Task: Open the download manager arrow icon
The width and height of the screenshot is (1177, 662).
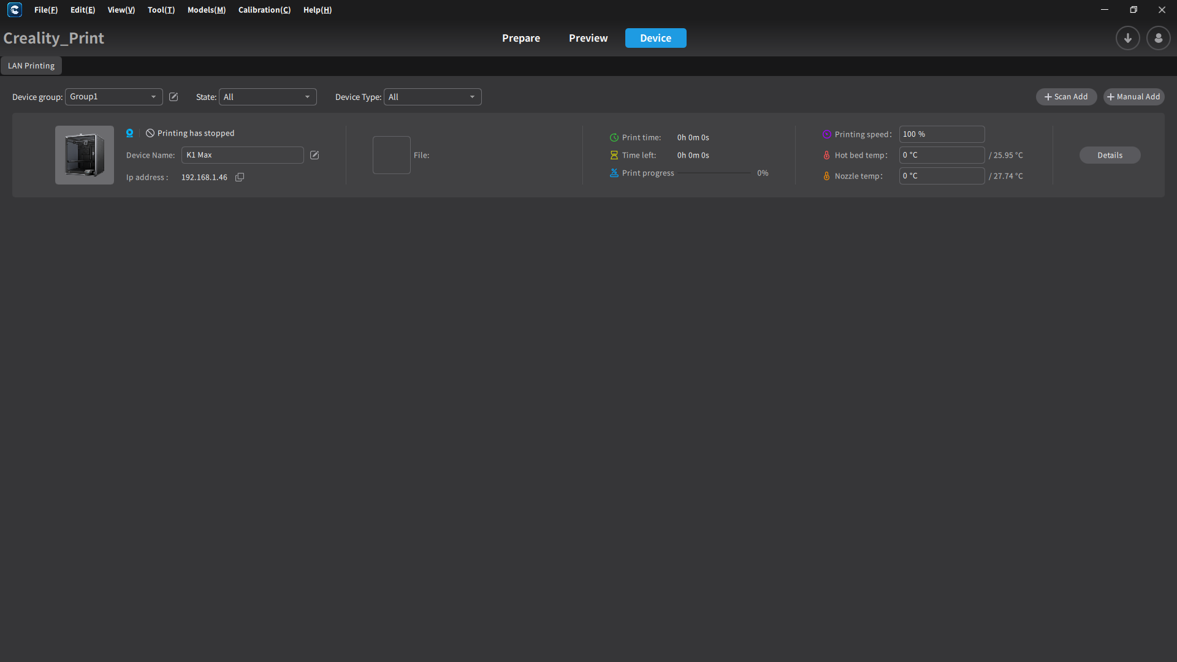Action: click(x=1127, y=38)
